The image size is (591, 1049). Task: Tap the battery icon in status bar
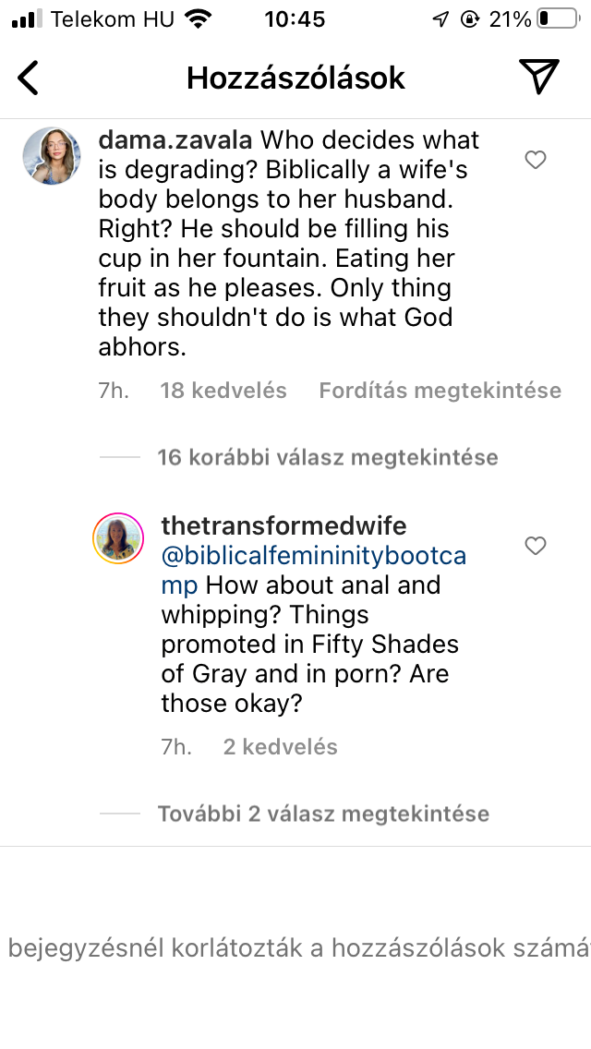coord(556,18)
